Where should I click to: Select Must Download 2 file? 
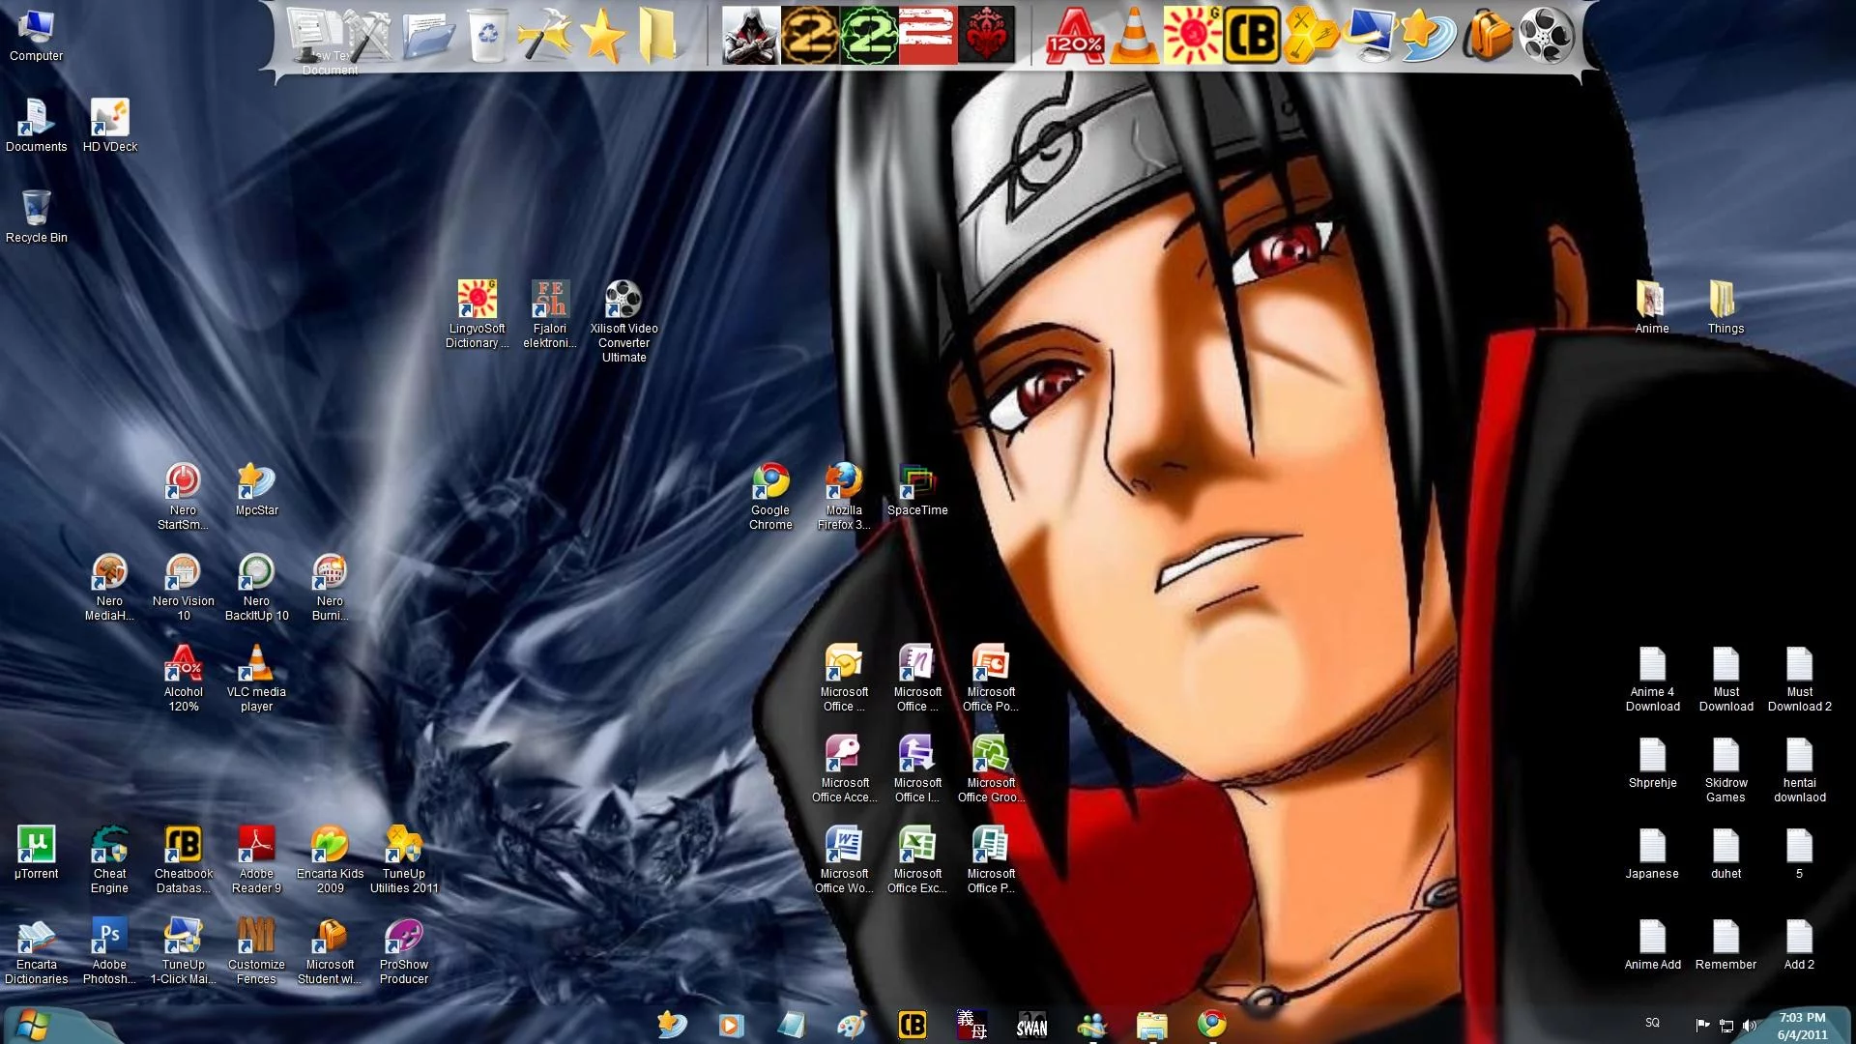pos(1799,678)
